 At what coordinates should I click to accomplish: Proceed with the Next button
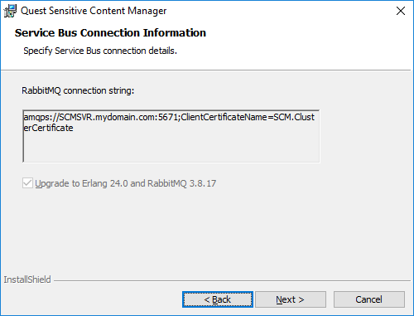[291, 299]
